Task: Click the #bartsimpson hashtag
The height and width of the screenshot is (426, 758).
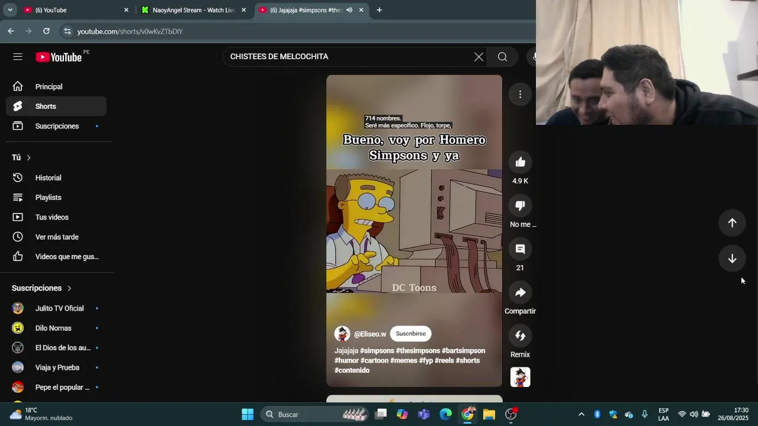Action: pyautogui.click(x=463, y=351)
